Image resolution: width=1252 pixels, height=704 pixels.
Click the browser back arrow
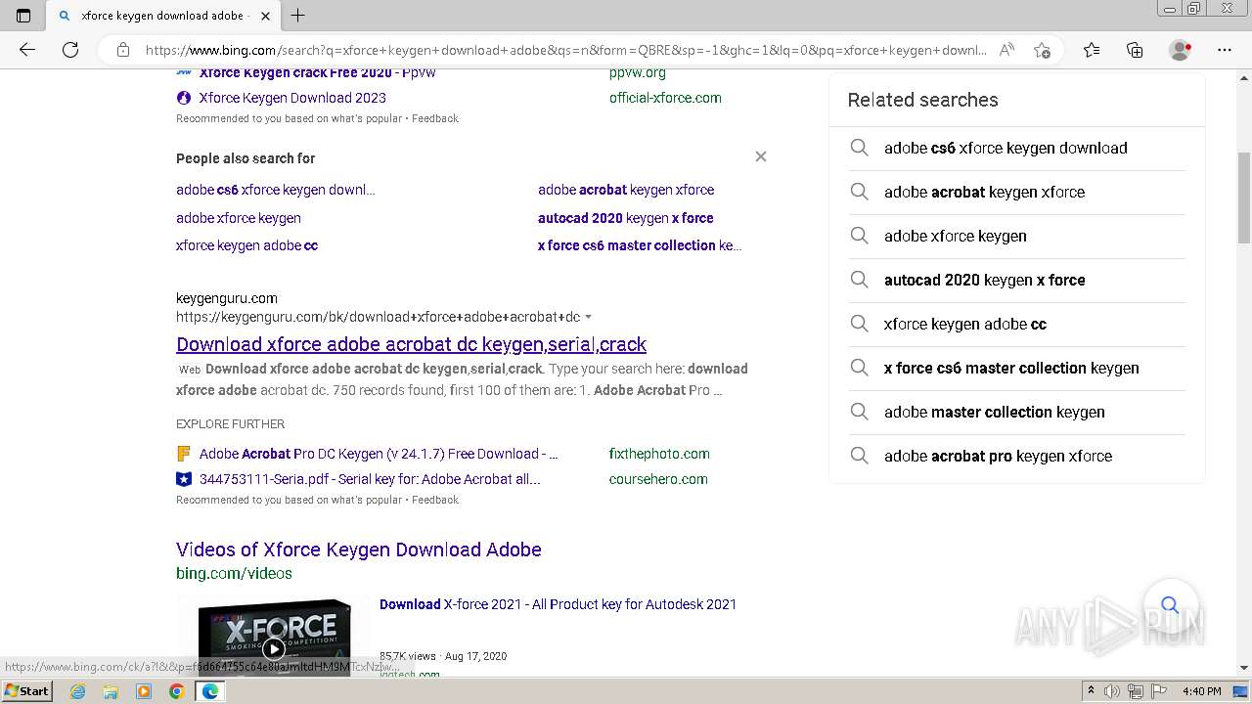[27, 50]
